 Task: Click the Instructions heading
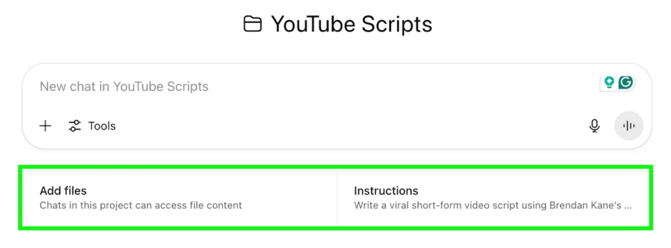click(x=386, y=190)
